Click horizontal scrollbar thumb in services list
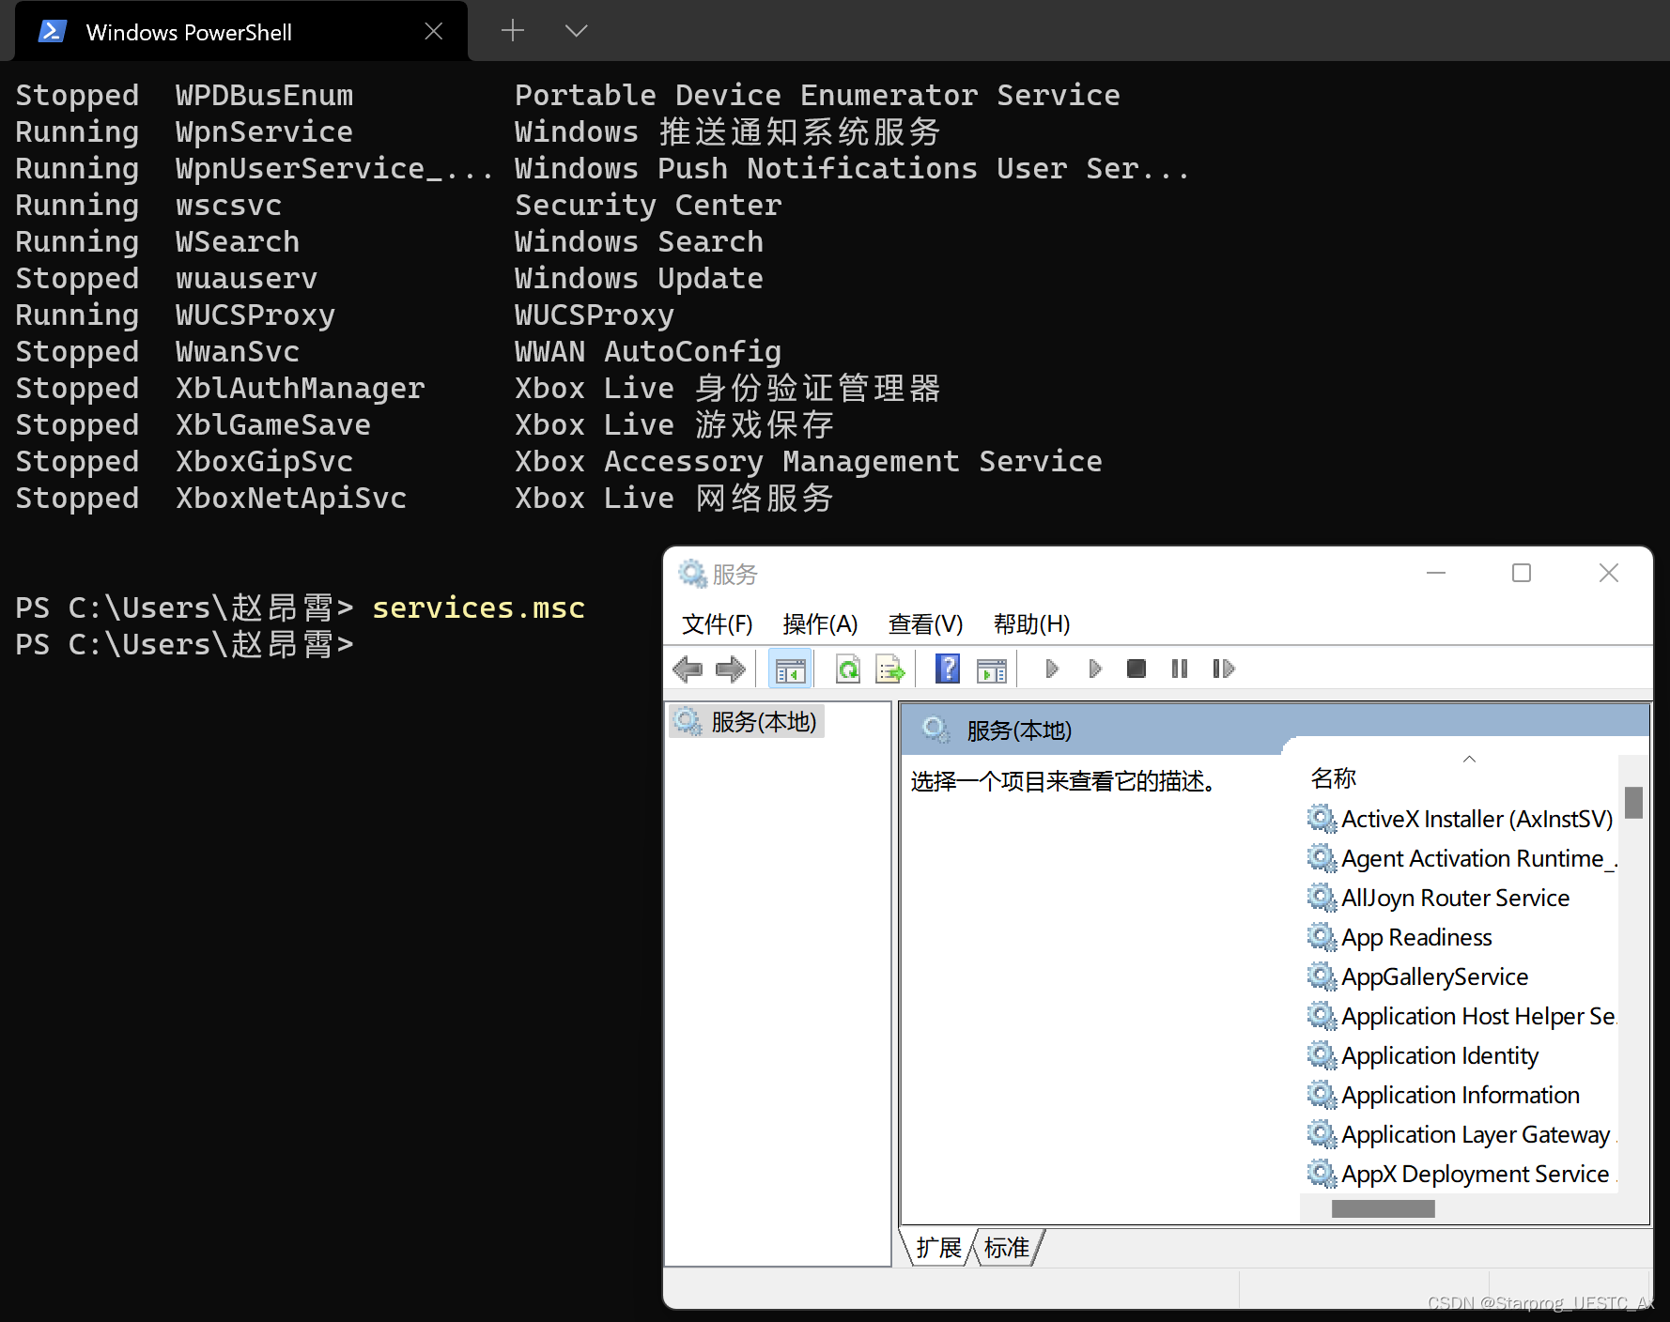This screenshot has width=1670, height=1322. 1383,1209
